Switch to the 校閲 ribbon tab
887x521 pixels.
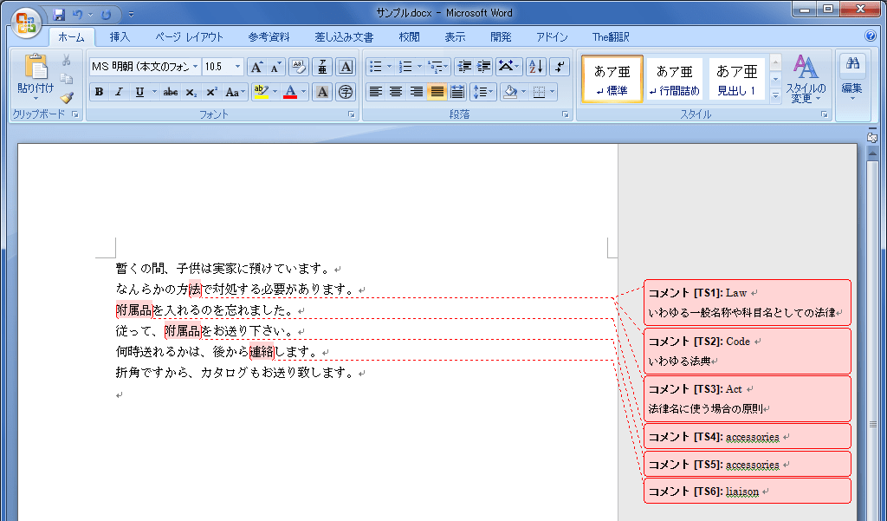coord(409,36)
